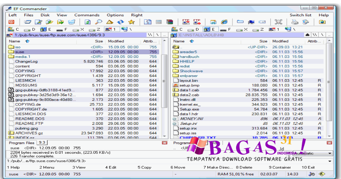Click the 8 Delete function button

pyautogui.click(x=244, y=167)
